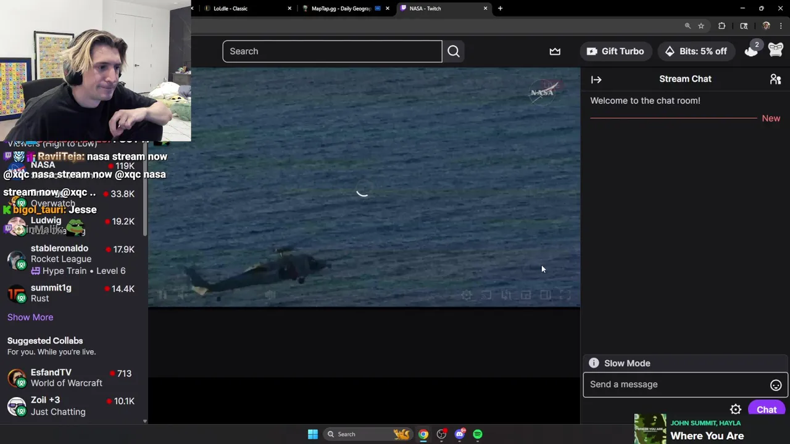Open the Ludwig channel in sidebar

click(74, 226)
